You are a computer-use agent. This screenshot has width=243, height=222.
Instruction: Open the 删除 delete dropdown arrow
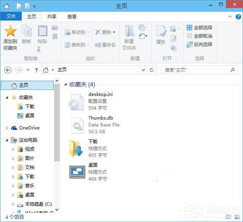tap(114, 32)
